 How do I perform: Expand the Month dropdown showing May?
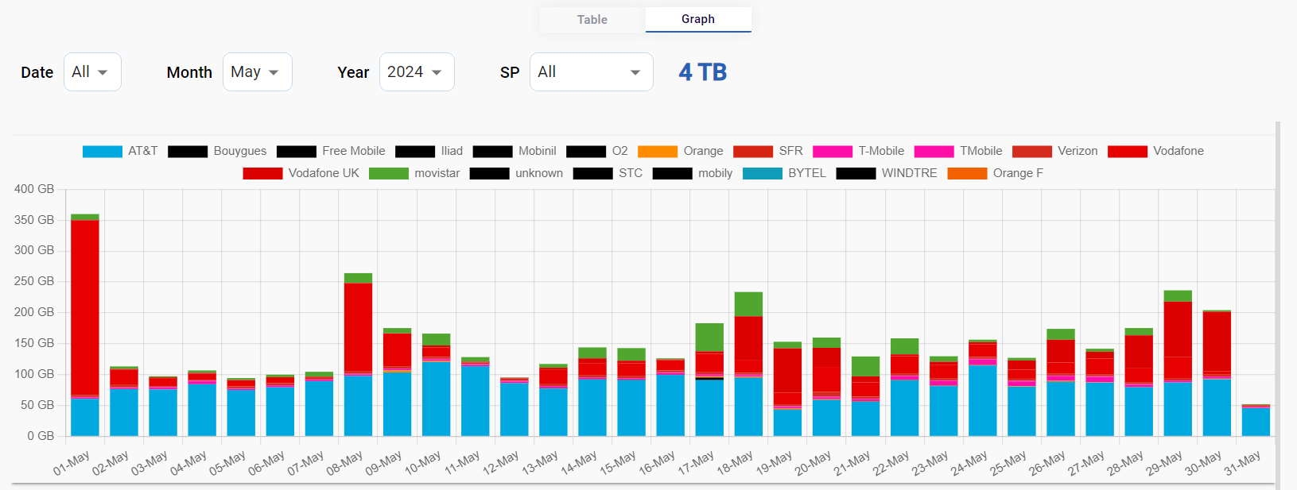257,72
